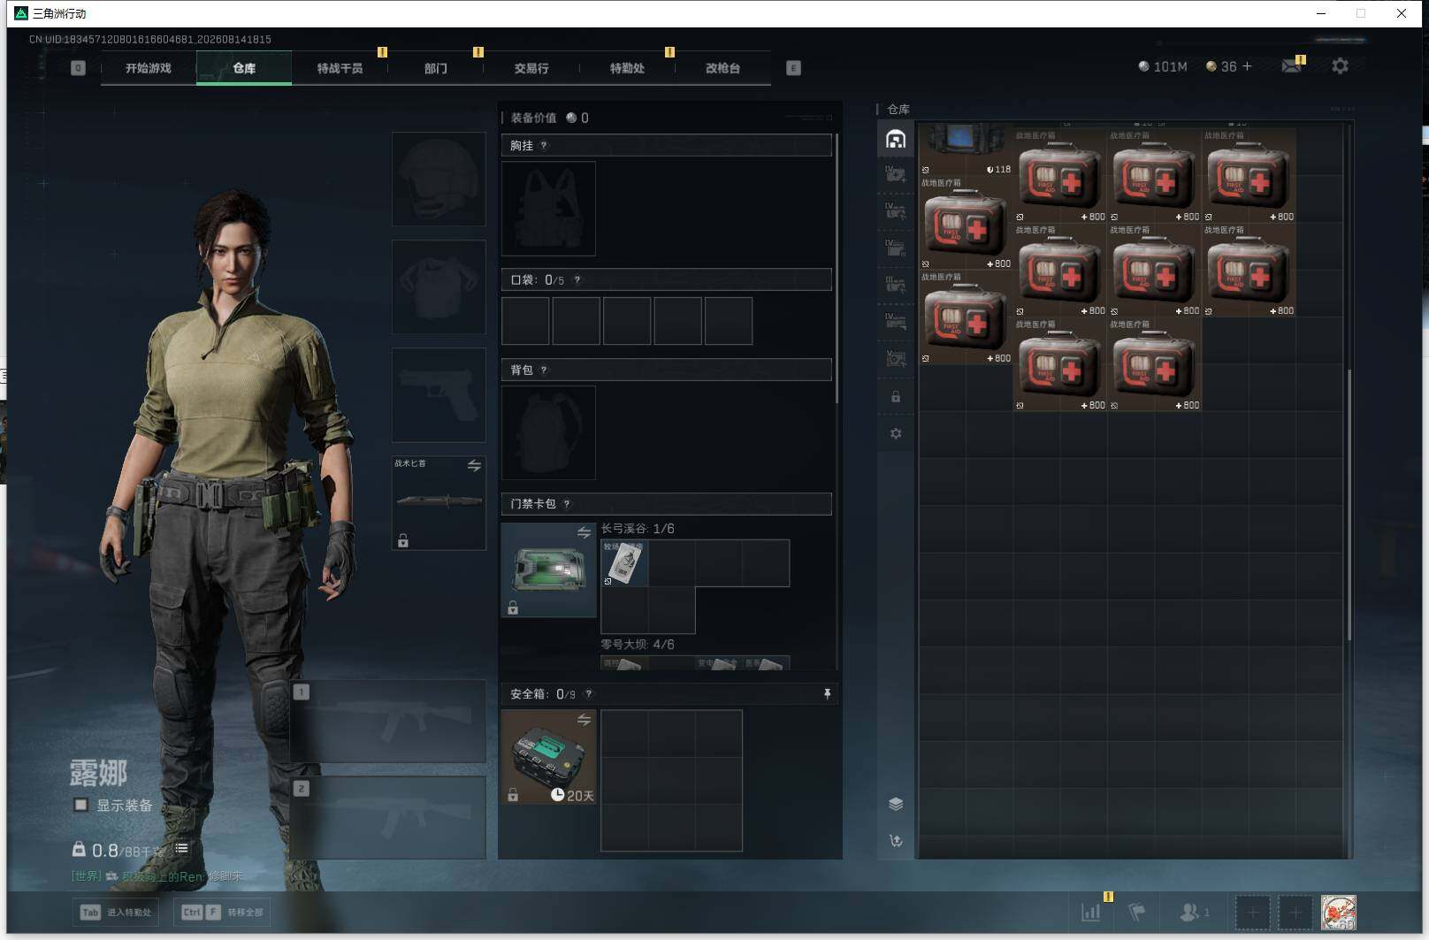The width and height of the screenshot is (1429, 940).
Task: Click the loadout panel scrollbar
Action: coord(837,270)
